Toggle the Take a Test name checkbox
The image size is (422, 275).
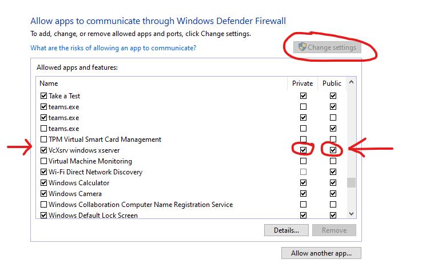click(x=43, y=96)
